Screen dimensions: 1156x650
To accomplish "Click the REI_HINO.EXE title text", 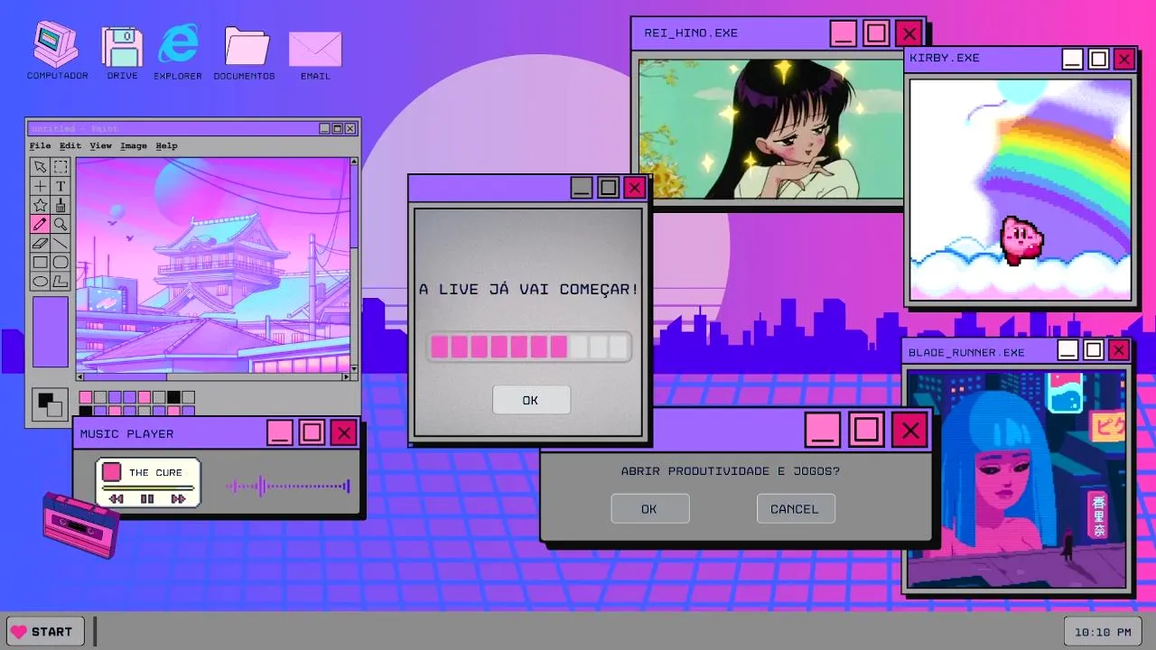I will (691, 32).
